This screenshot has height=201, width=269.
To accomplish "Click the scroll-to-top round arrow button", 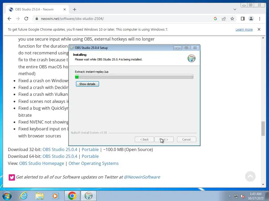I will point(250,176).
